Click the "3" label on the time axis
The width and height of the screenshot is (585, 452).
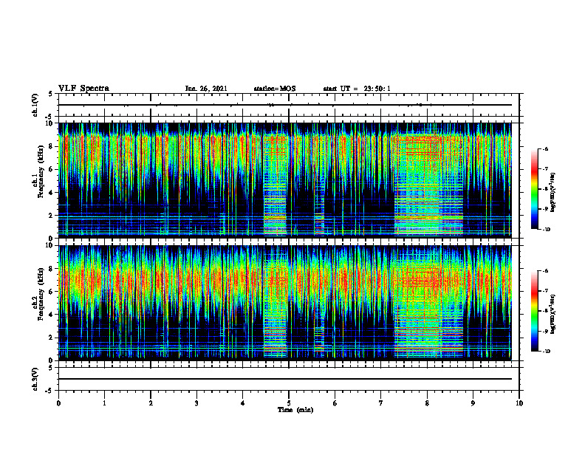tap(196, 403)
